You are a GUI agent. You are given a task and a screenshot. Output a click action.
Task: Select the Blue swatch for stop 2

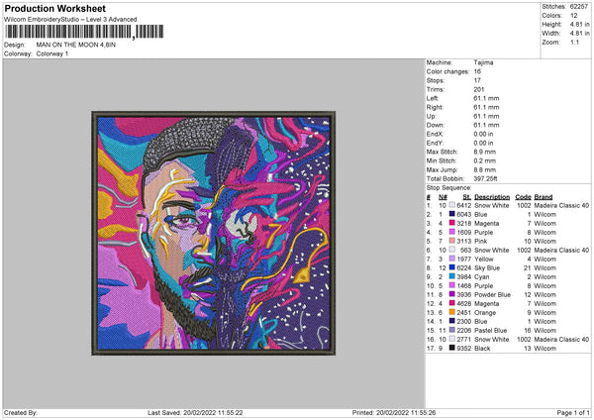click(452, 214)
